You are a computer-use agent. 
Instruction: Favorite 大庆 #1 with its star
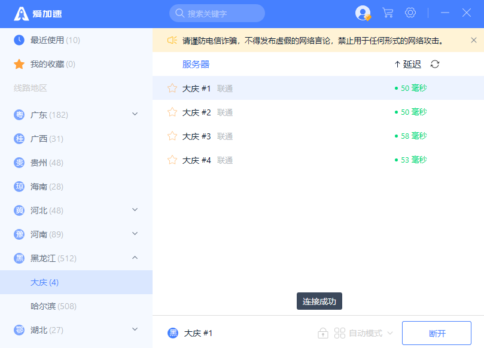[172, 88]
